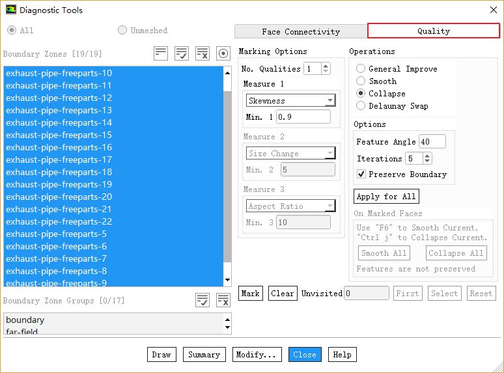Click boundary zones list scroll up arrow

pos(227,73)
